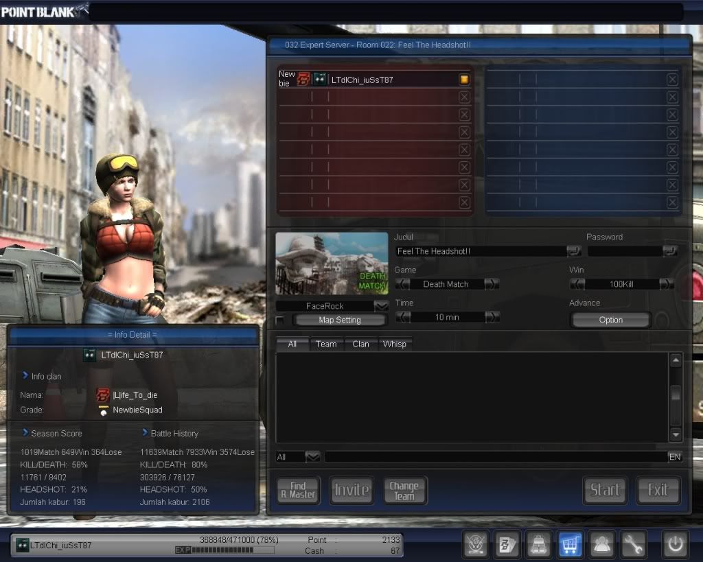Click player name LTdlChi_iuSsT87 in red team
This screenshot has width=703, height=562.
[x=362, y=80]
